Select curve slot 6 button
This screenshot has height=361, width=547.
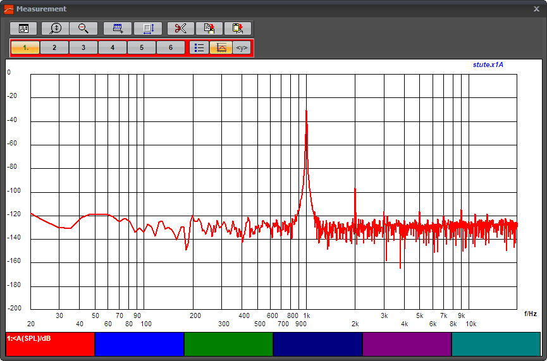click(171, 47)
